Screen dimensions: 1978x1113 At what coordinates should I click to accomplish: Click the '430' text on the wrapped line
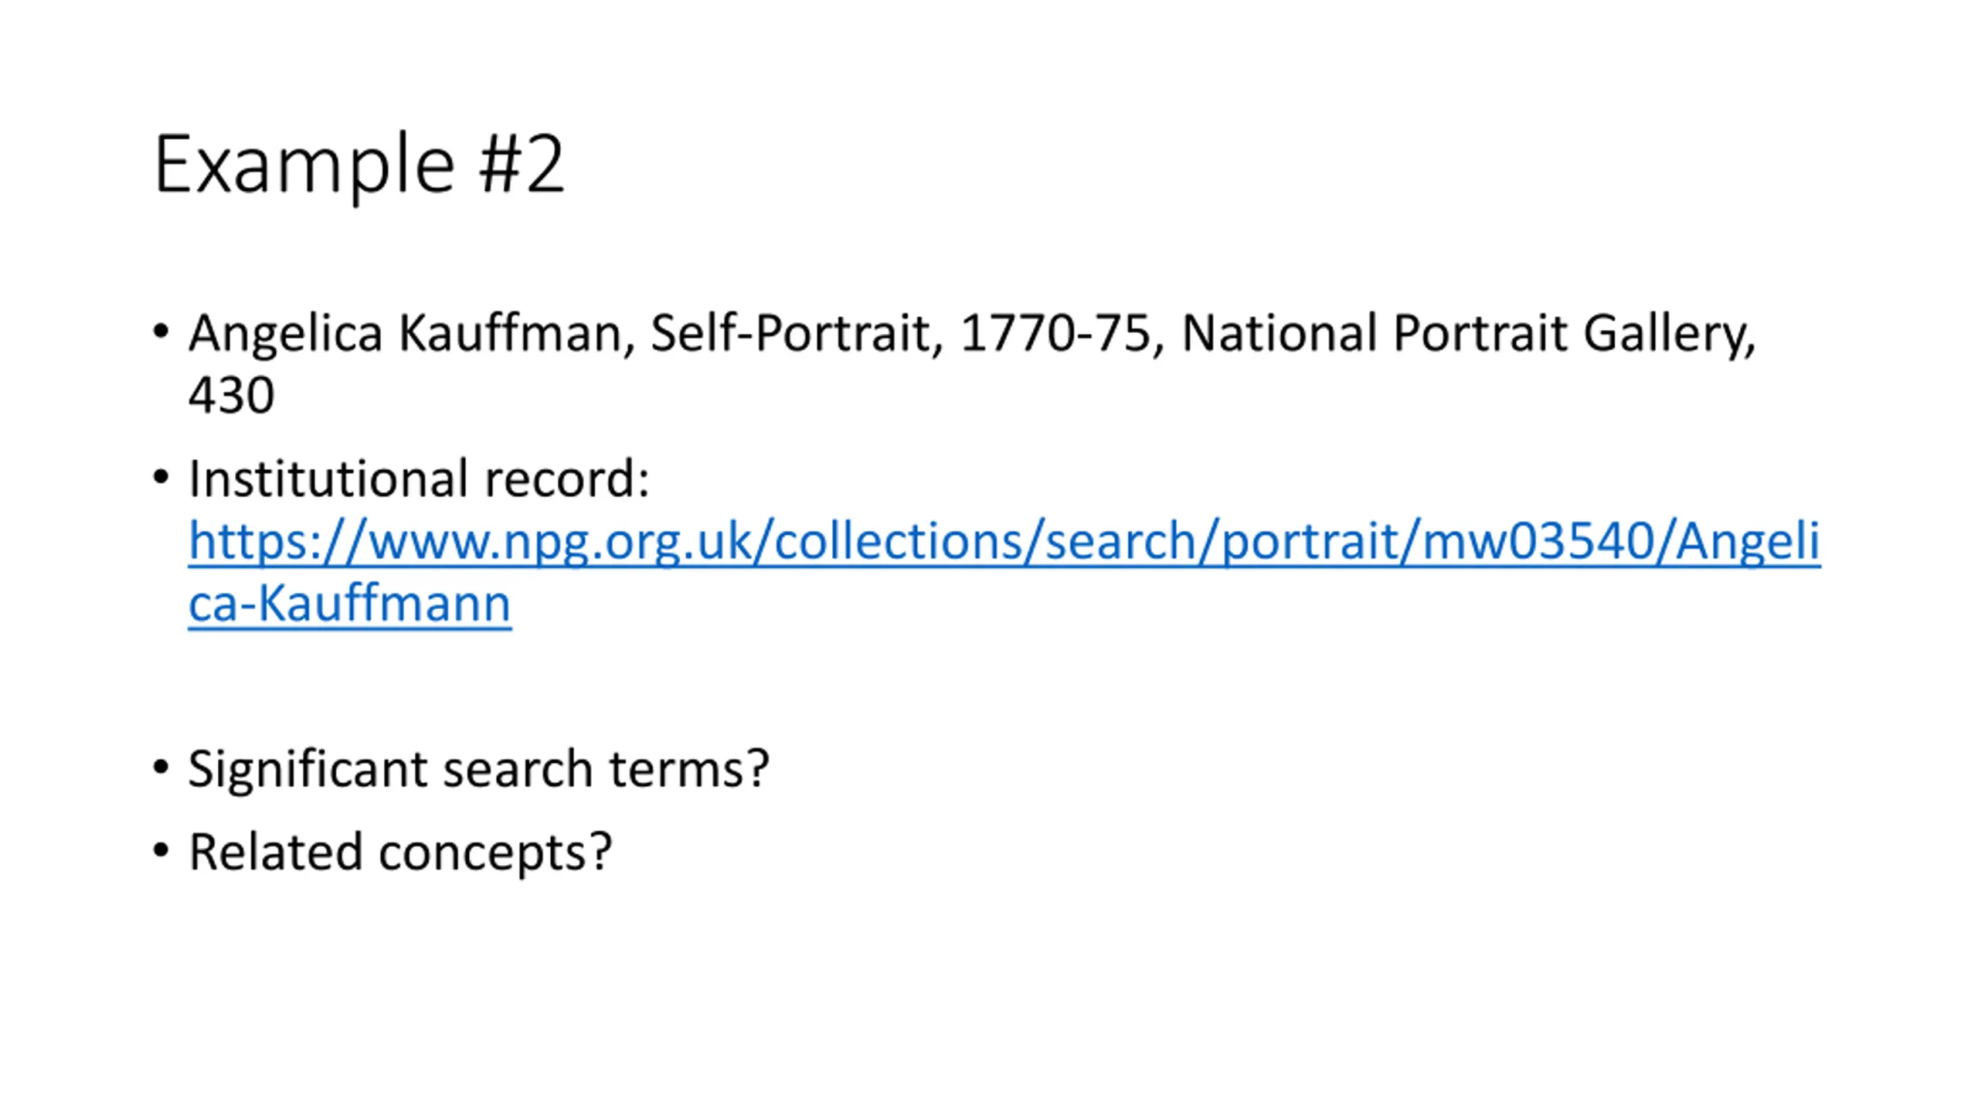[231, 396]
